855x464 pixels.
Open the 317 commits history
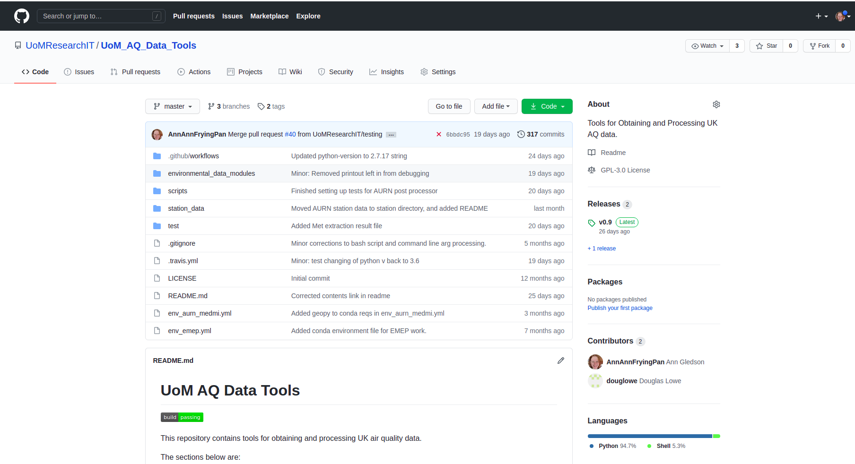(x=541, y=134)
